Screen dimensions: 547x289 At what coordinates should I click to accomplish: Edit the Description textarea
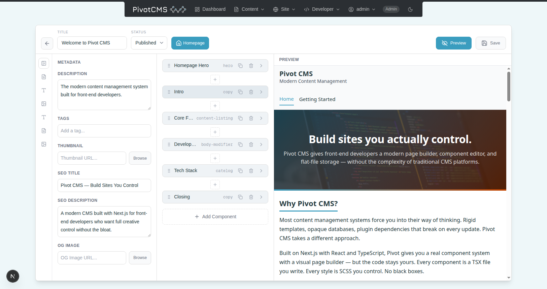pos(104,95)
